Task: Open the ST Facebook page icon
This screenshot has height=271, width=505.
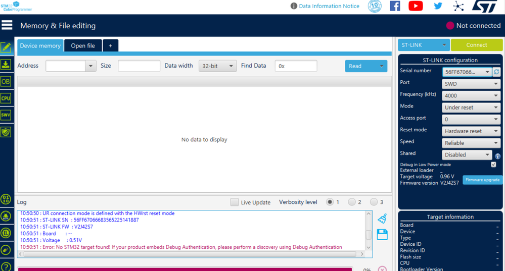Action: (395, 6)
